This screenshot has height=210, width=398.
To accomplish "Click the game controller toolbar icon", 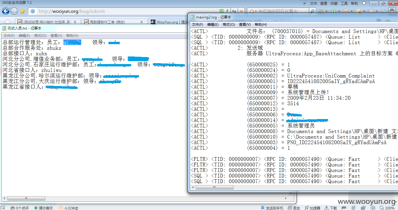I will (371, 11).
